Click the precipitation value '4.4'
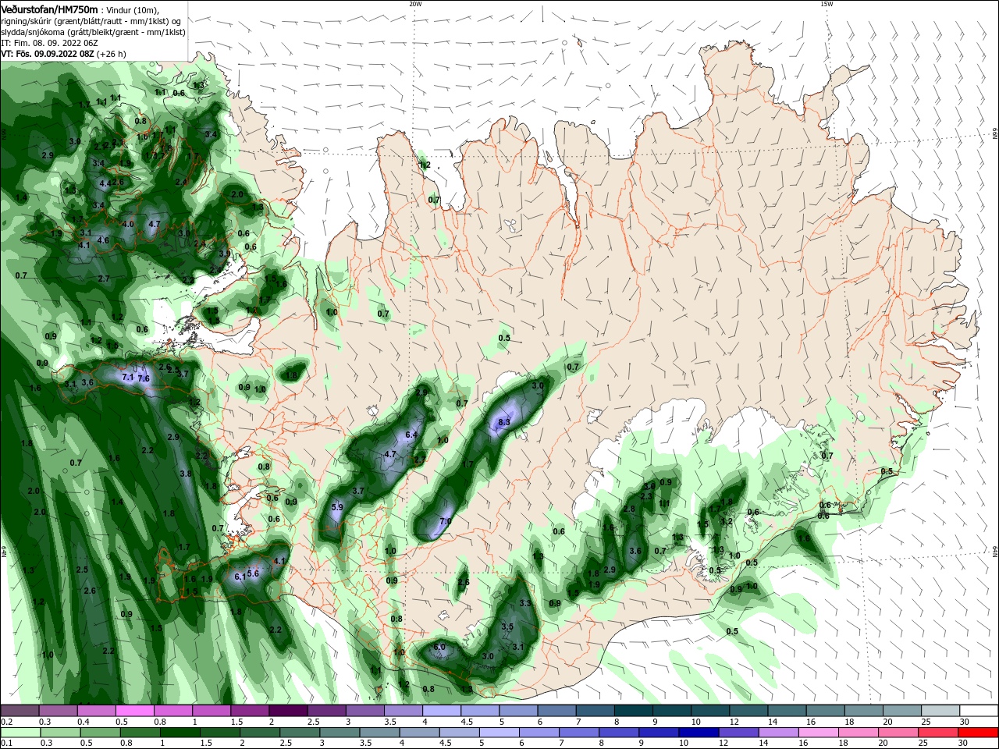 click(x=105, y=184)
